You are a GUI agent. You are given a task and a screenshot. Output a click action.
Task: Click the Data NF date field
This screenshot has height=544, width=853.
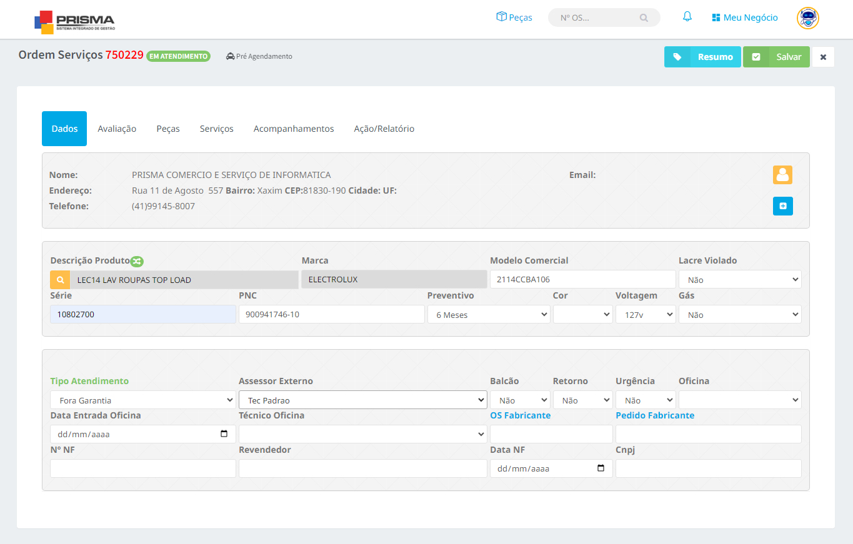click(x=551, y=468)
